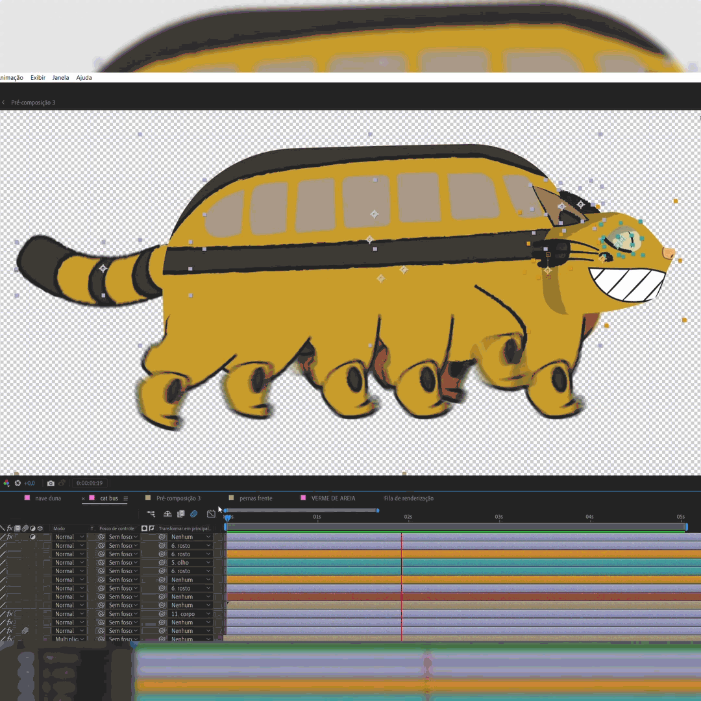Open the Graph Editor
Screen dimensions: 701x701
click(211, 513)
